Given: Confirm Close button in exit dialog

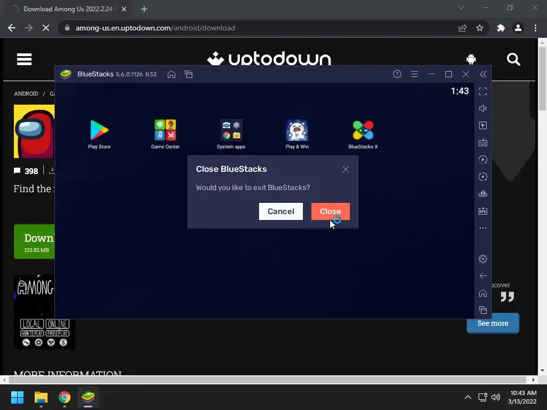Looking at the screenshot, I should pos(330,211).
